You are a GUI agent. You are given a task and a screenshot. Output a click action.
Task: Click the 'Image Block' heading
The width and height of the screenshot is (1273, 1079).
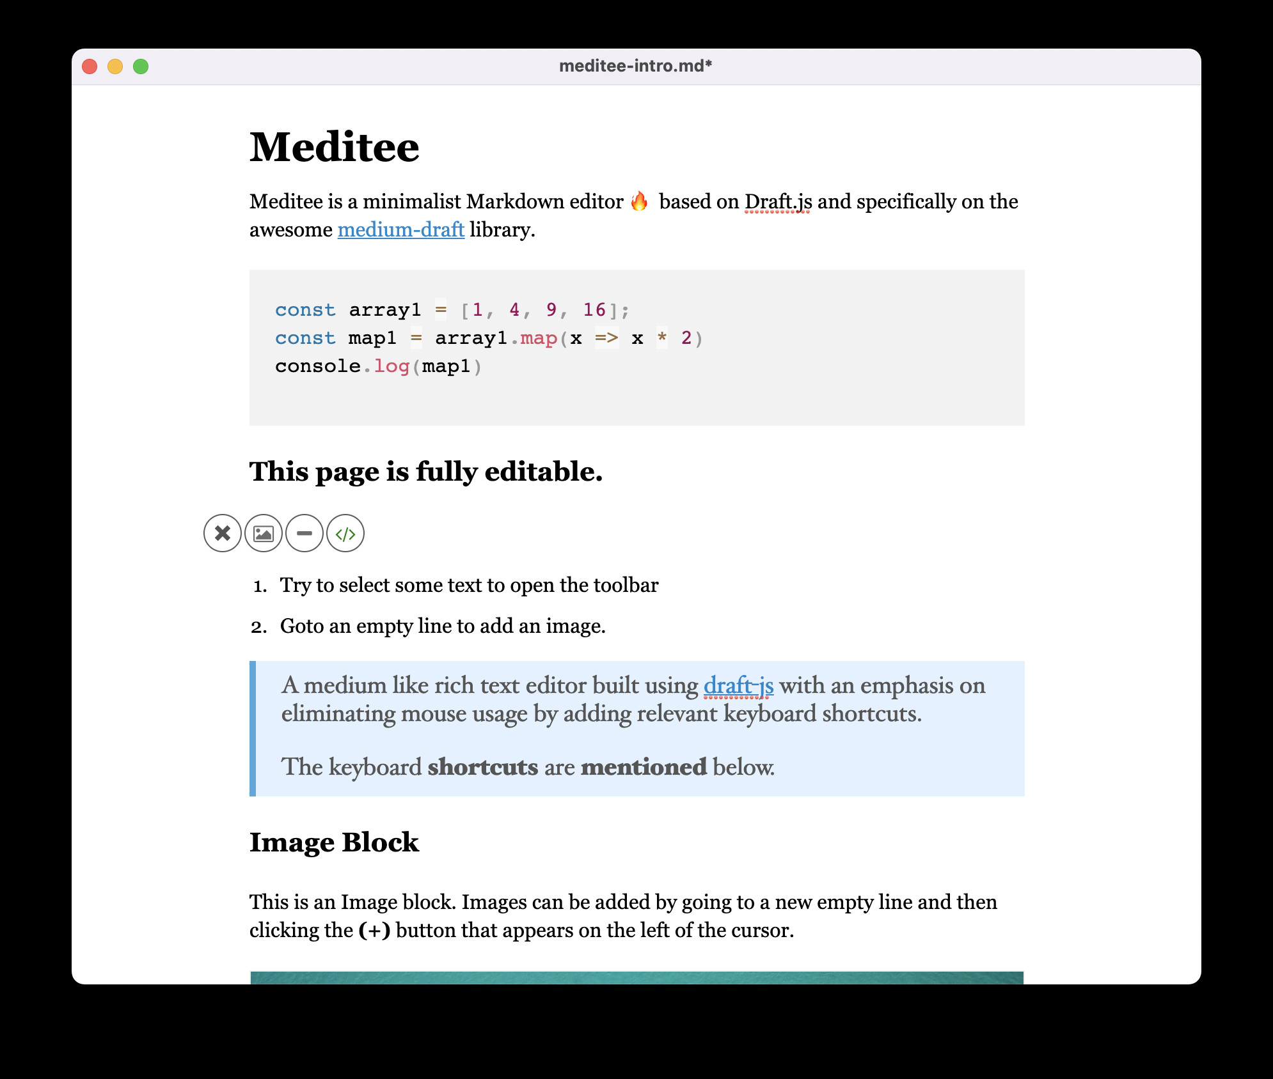[x=334, y=842]
